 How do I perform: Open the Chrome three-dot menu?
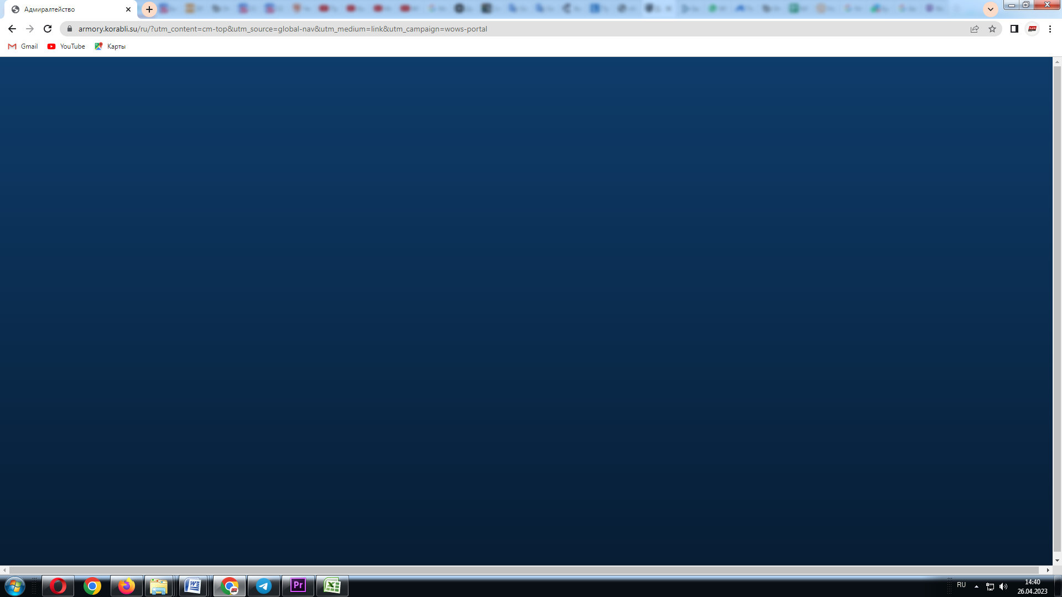click(x=1050, y=29)
